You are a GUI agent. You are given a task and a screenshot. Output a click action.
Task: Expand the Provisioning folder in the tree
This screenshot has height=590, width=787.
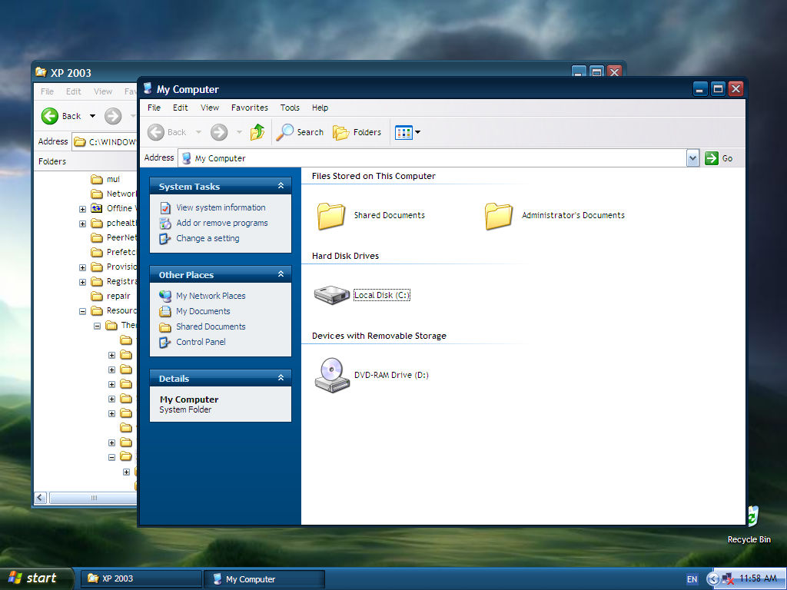pos(82,267)
